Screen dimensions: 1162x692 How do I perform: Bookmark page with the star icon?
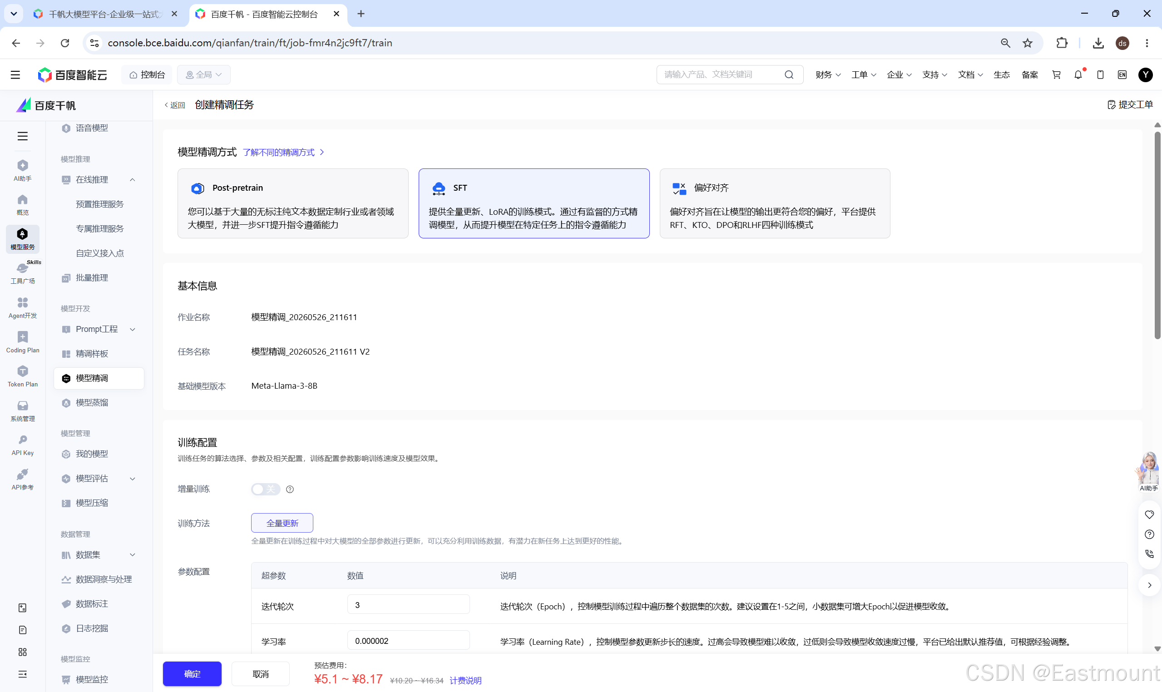coord(1027,43)
